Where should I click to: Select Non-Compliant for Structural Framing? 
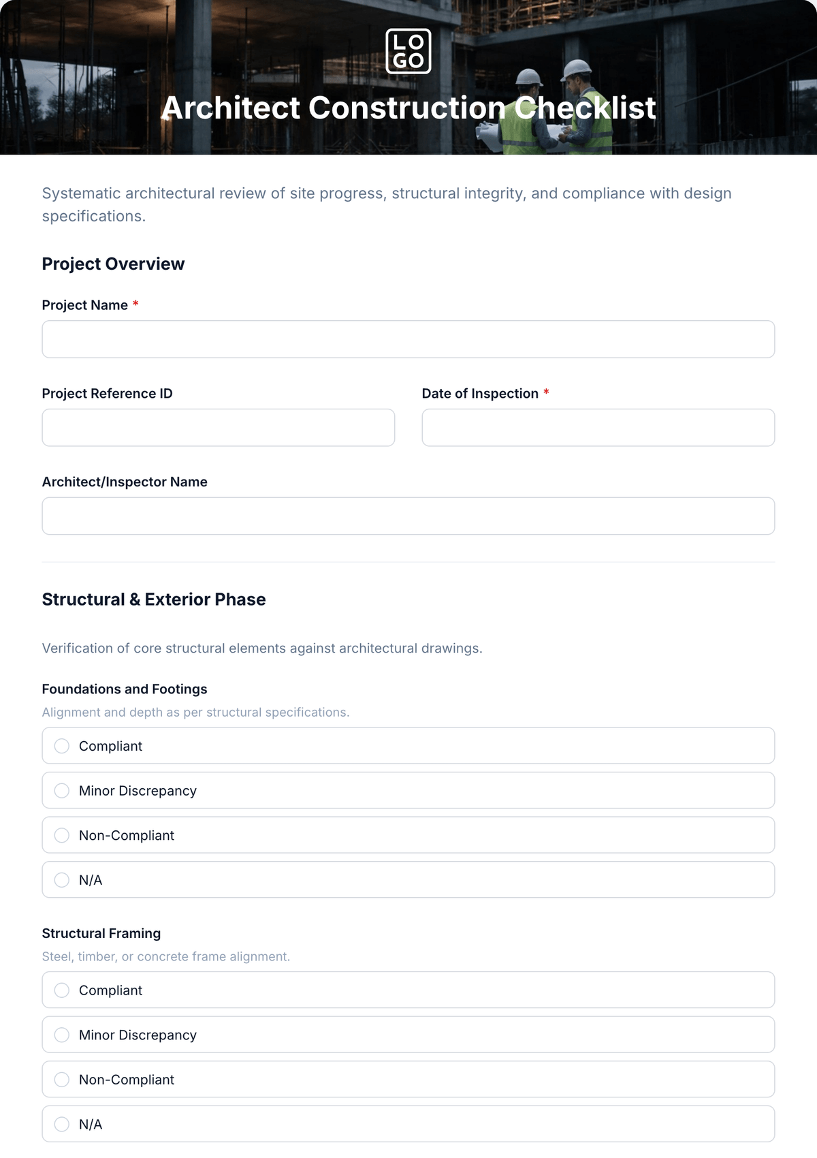tap(408, 1079)
